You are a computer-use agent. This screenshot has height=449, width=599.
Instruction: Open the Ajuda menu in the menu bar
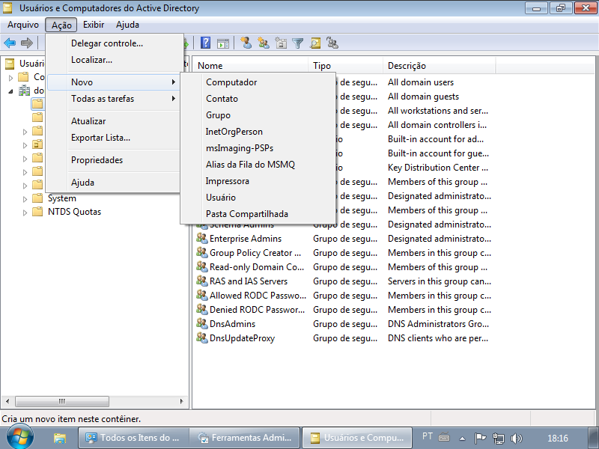[x=127, y=25]
